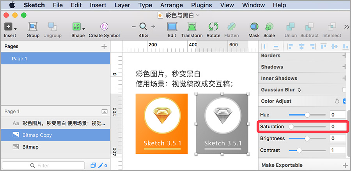Add export option via Make Exportable plus

(345, 165)
